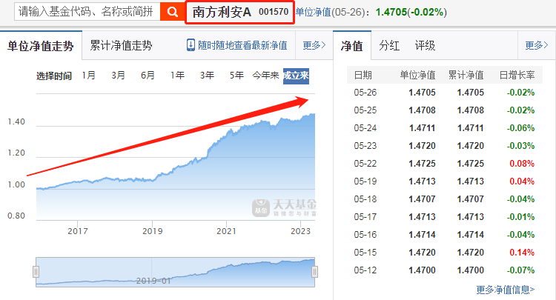Click the 日增长率 column header
The height and width of the screenshot is (300, 556).
pyautogui.click(x=517, y=75)
